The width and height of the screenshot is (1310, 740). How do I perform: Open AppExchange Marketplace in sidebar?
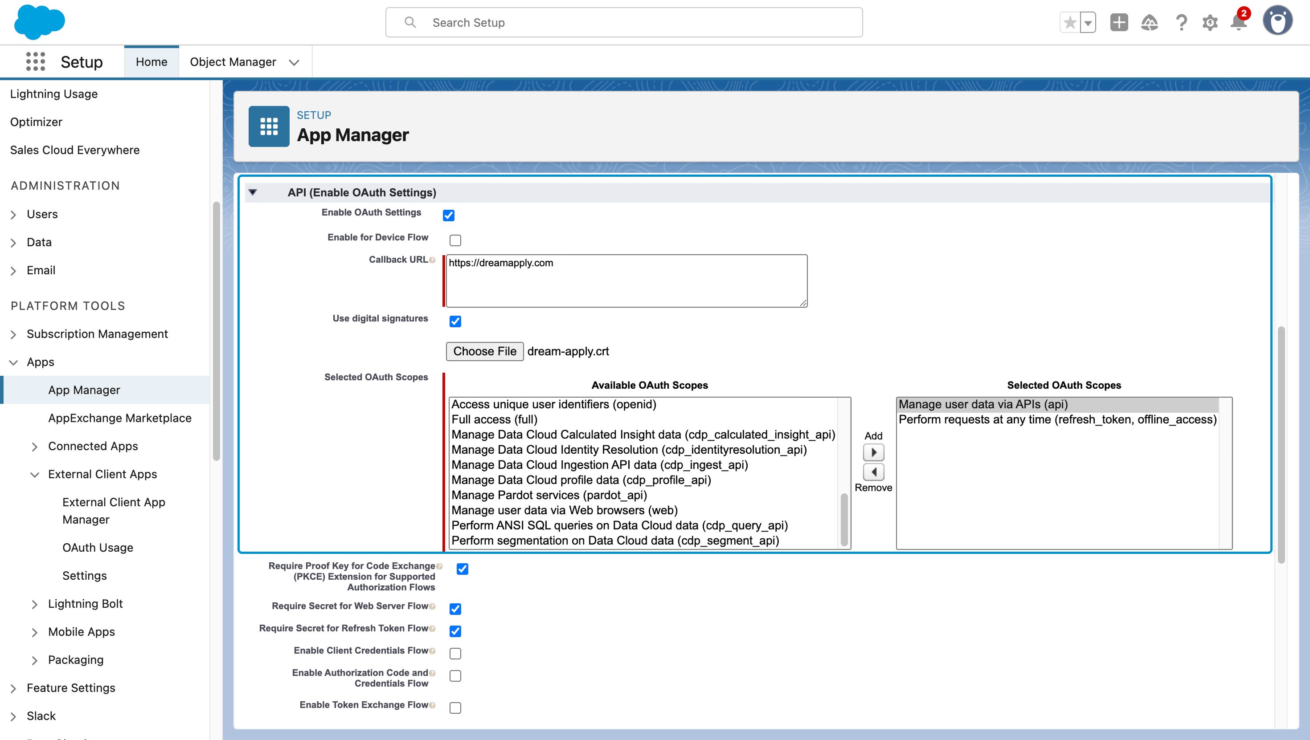120,418
